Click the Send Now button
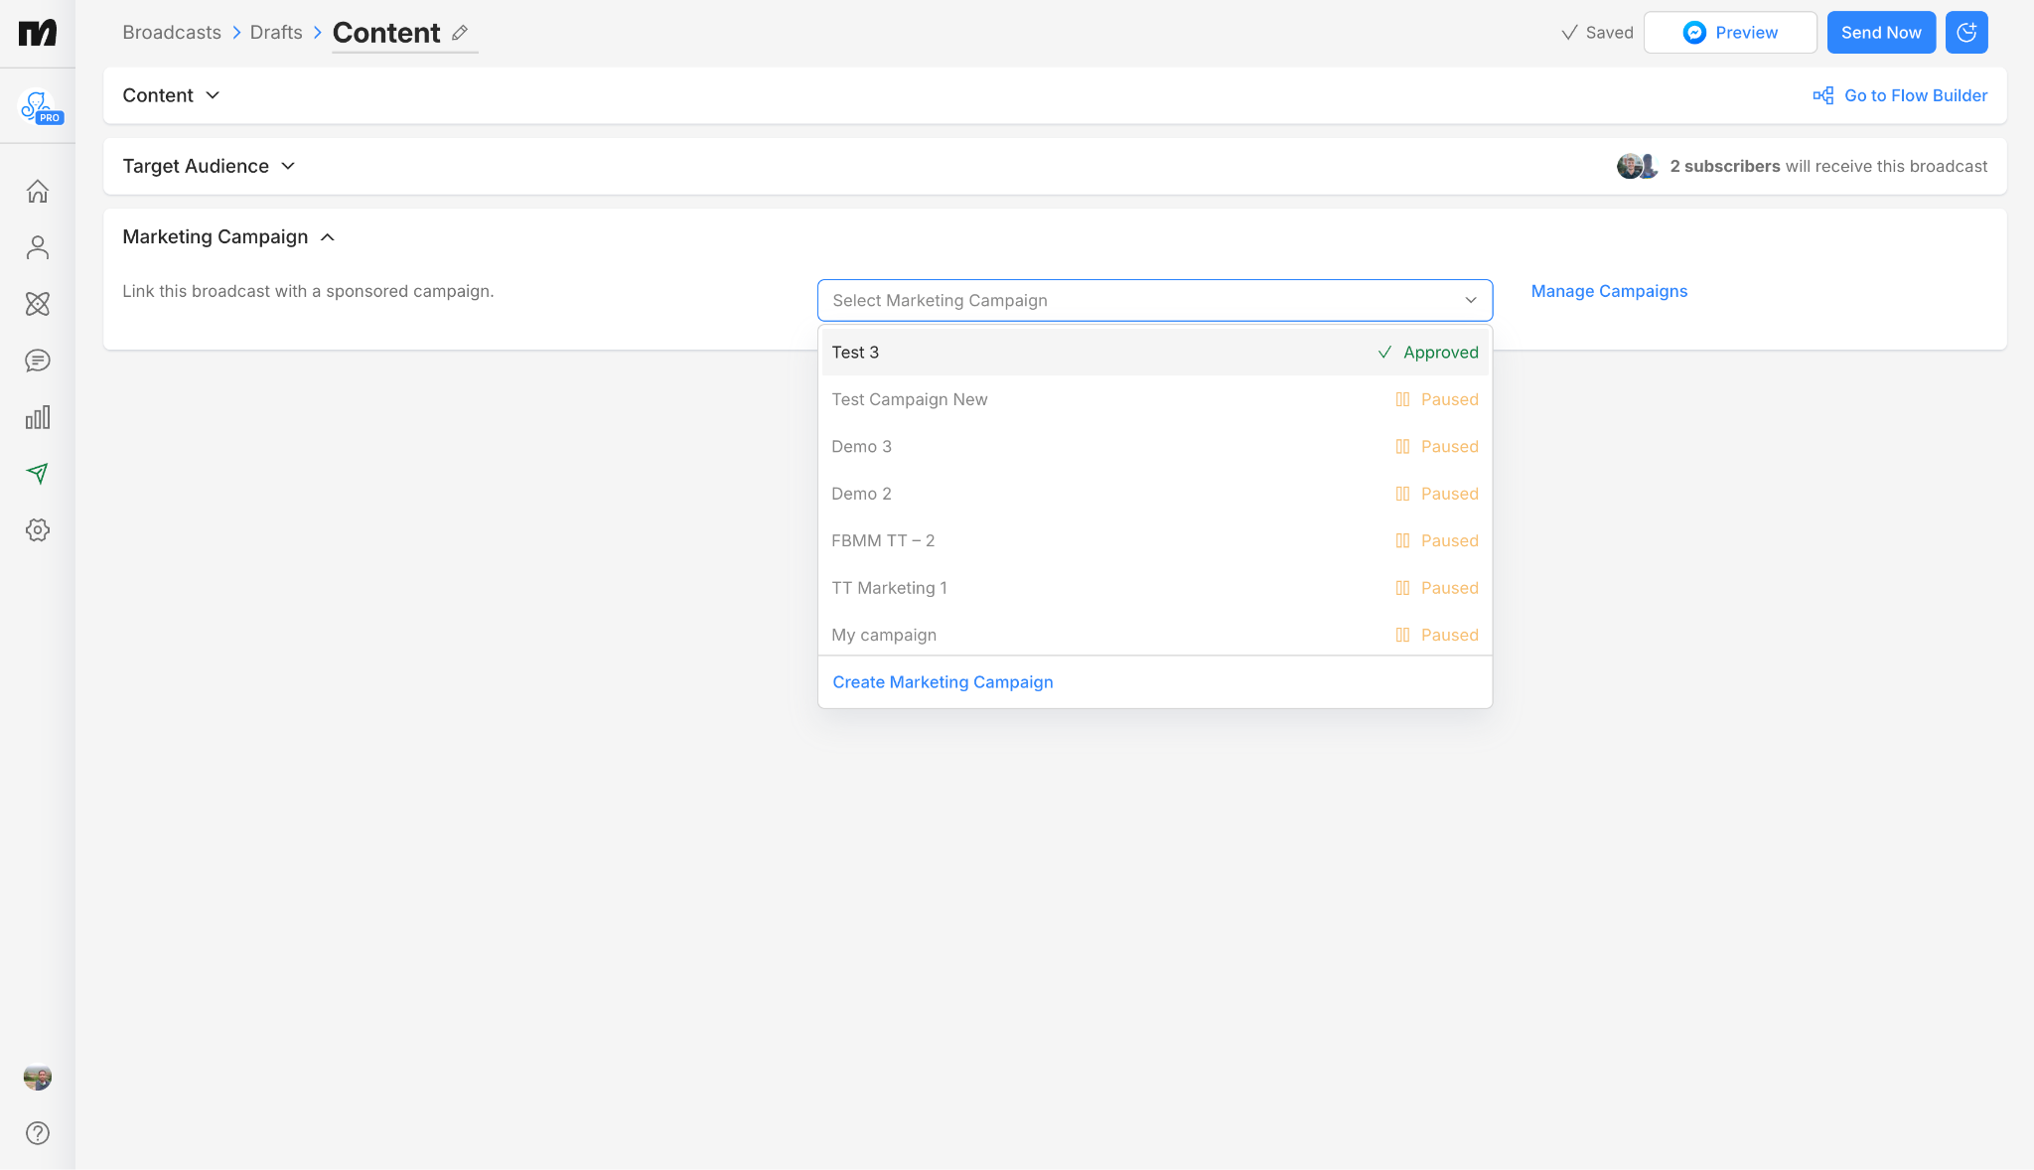This screenshot has height=1170, width=2034. (1880, 33)
